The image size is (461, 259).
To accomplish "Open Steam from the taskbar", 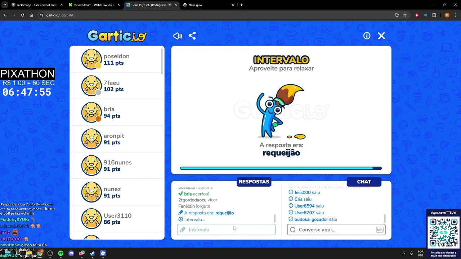I will pyautogui.click(x=92, y=253).
